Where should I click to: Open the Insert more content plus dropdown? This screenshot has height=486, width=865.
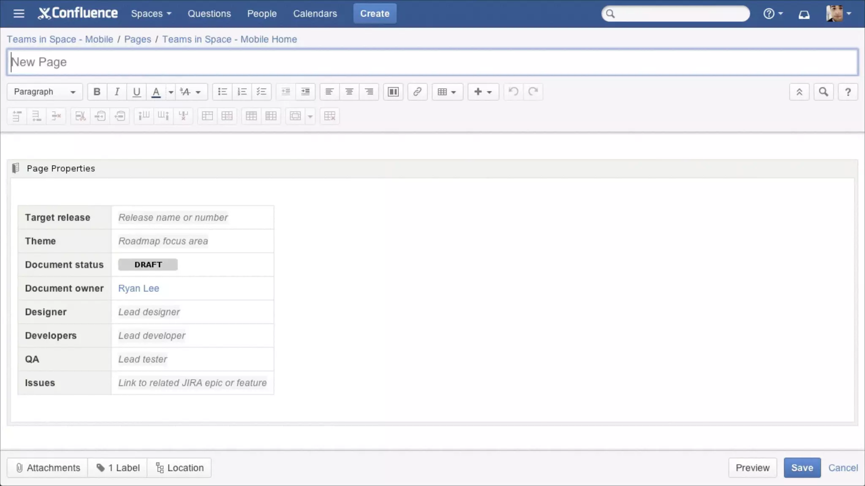(483, 92)
